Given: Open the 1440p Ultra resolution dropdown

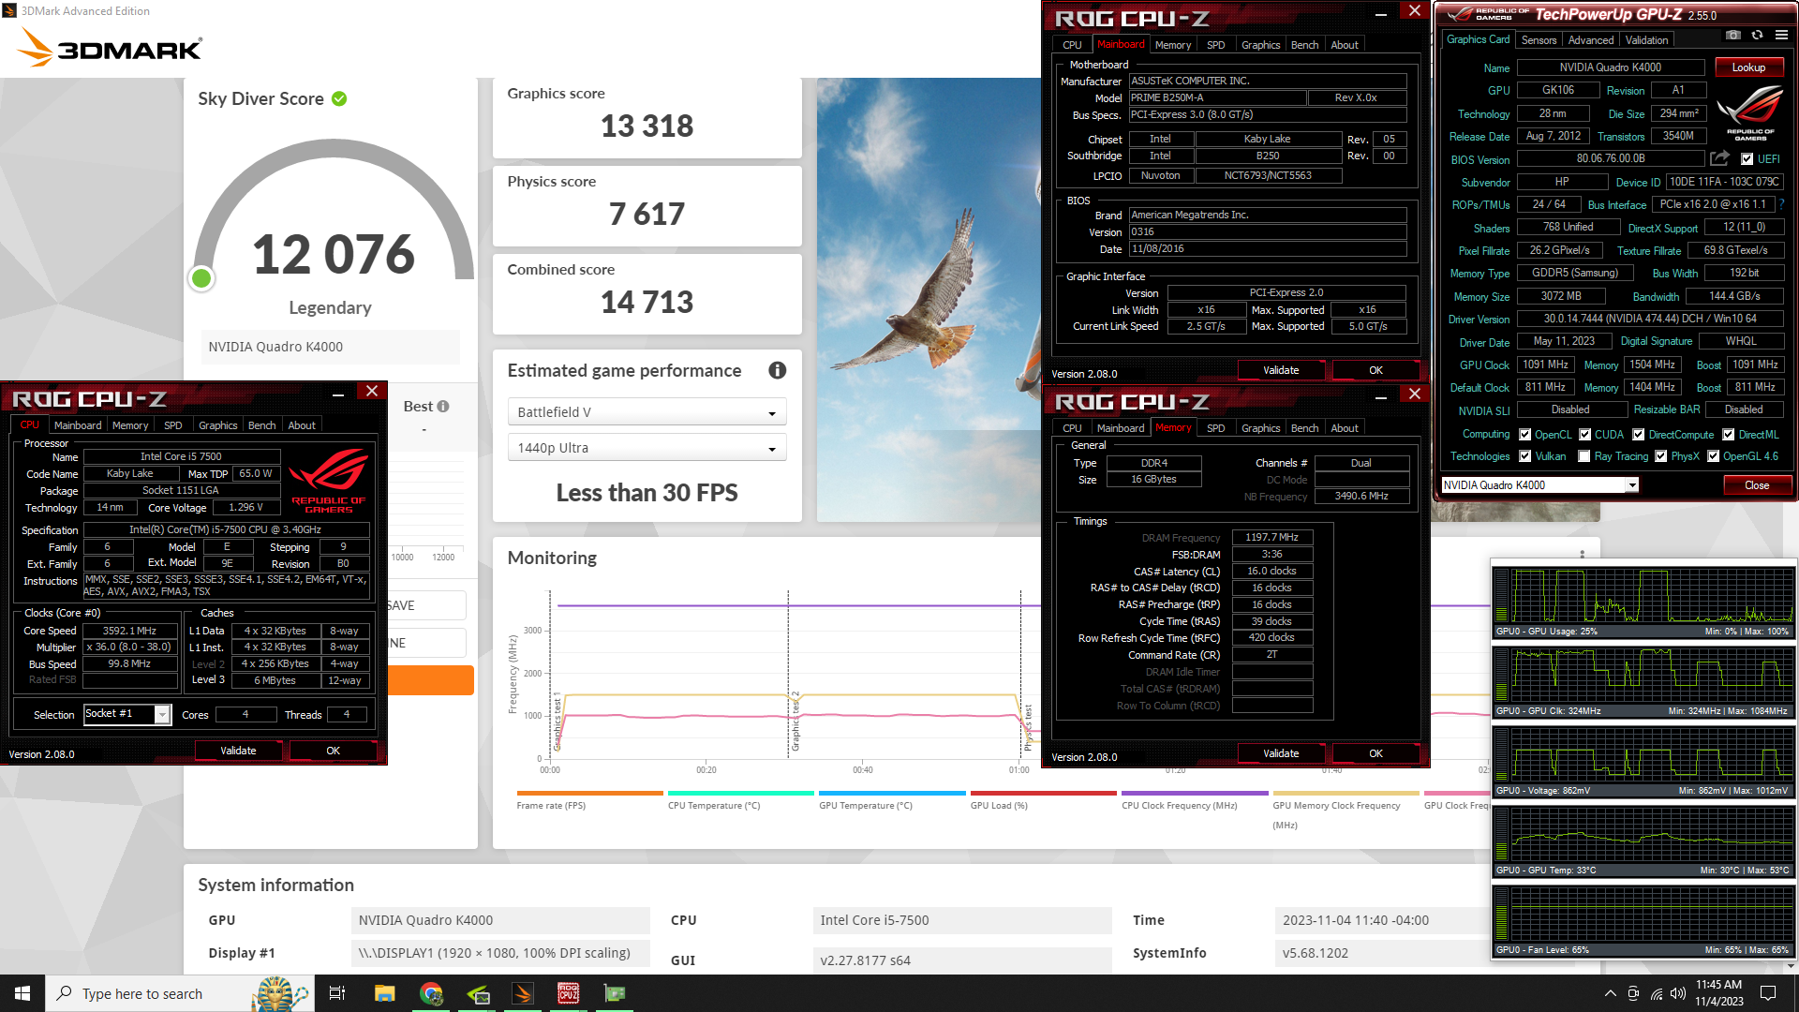Looking at the screenshot, I should pos(647,448).
